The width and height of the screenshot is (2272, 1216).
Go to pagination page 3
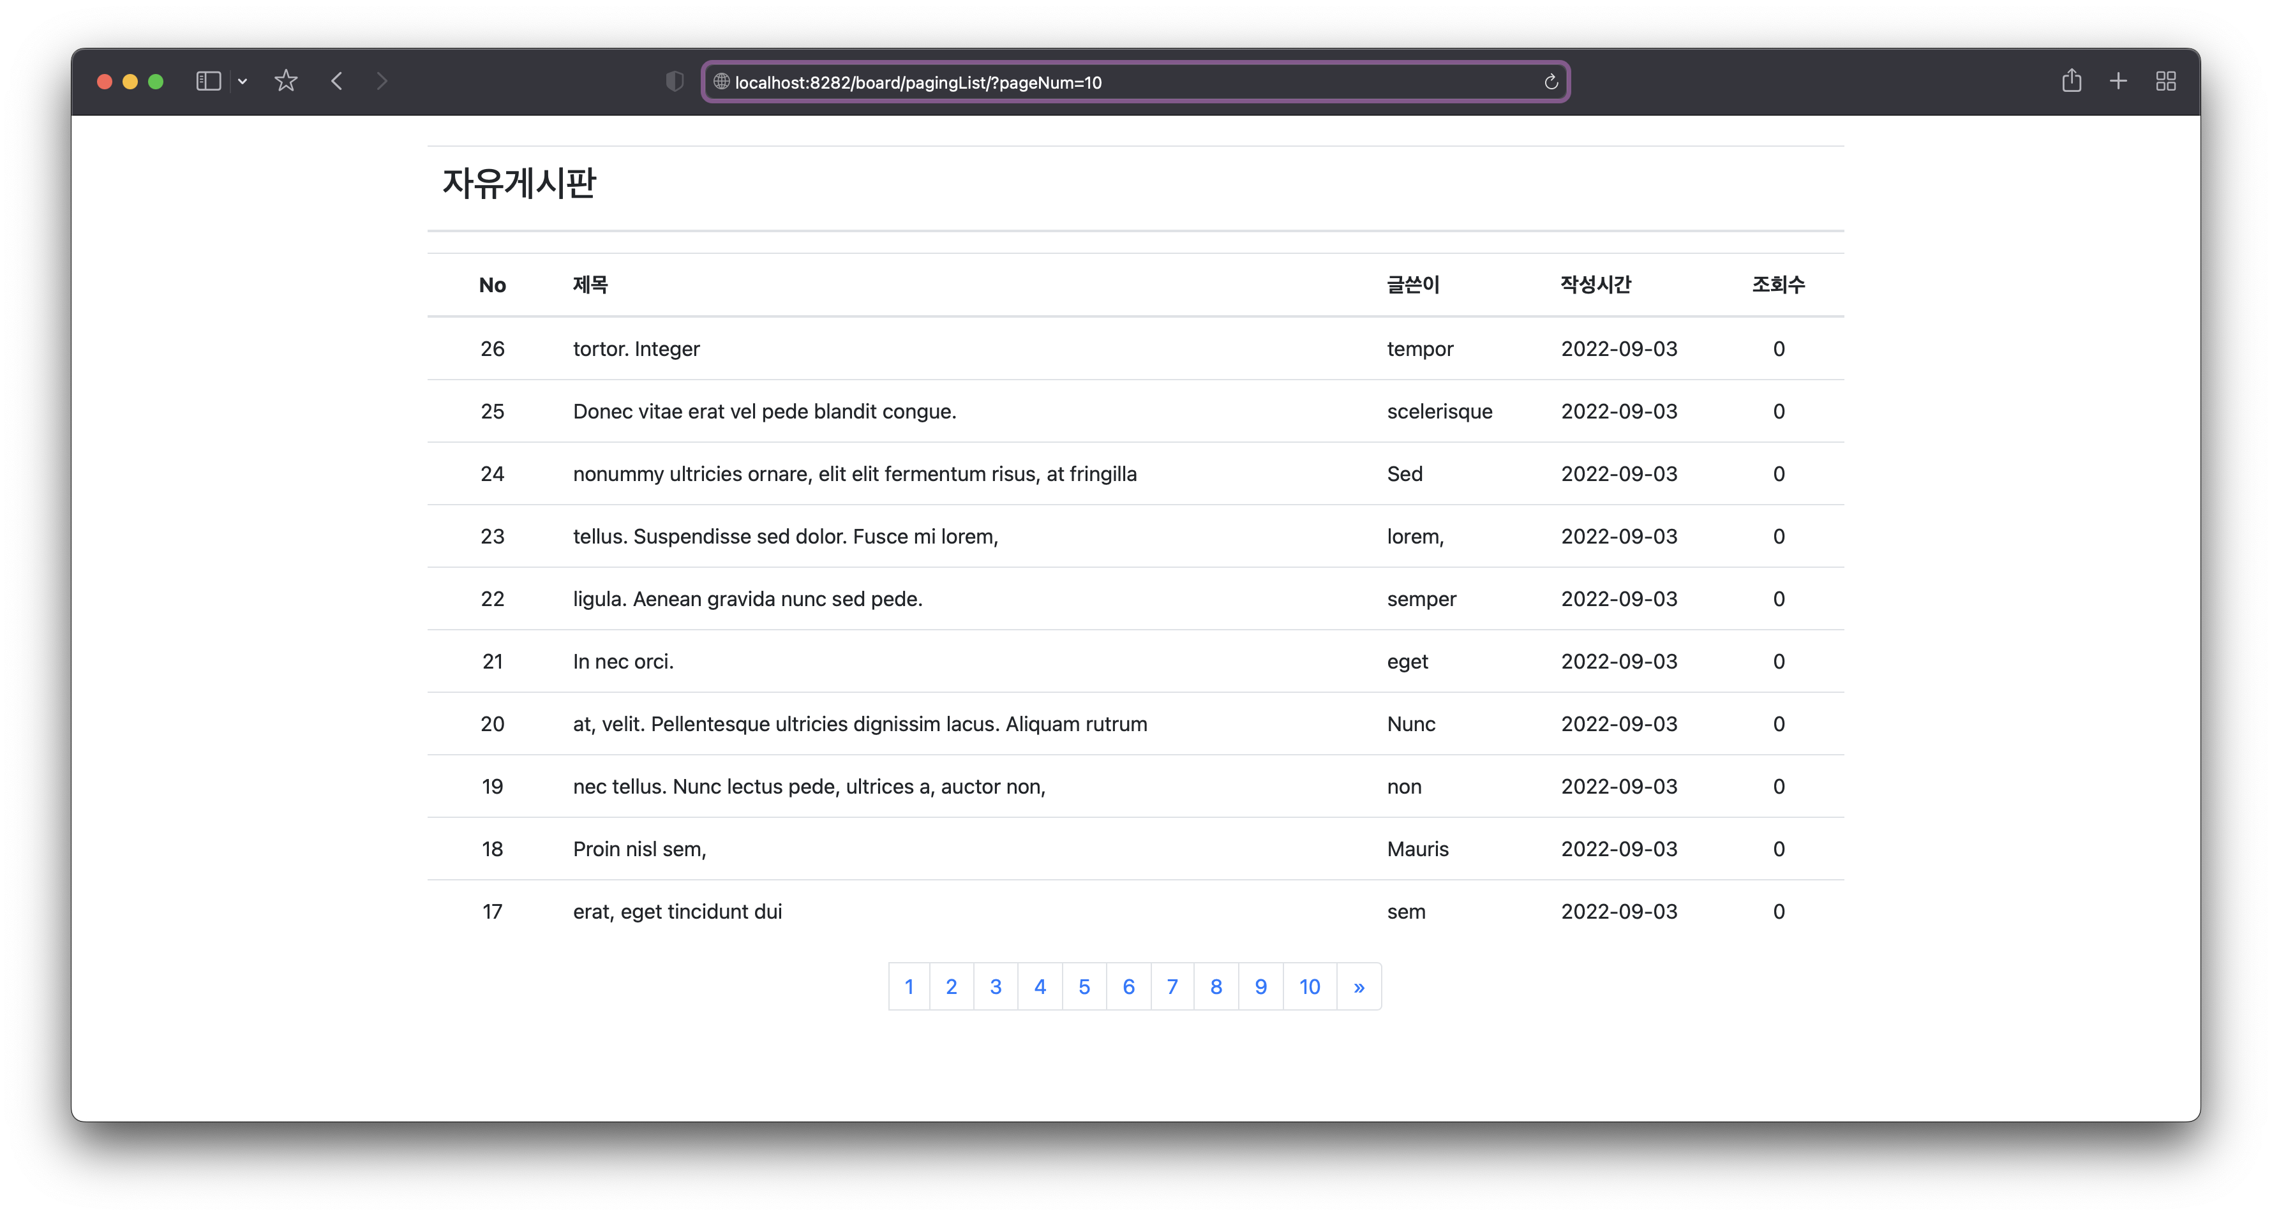point(996,987)
